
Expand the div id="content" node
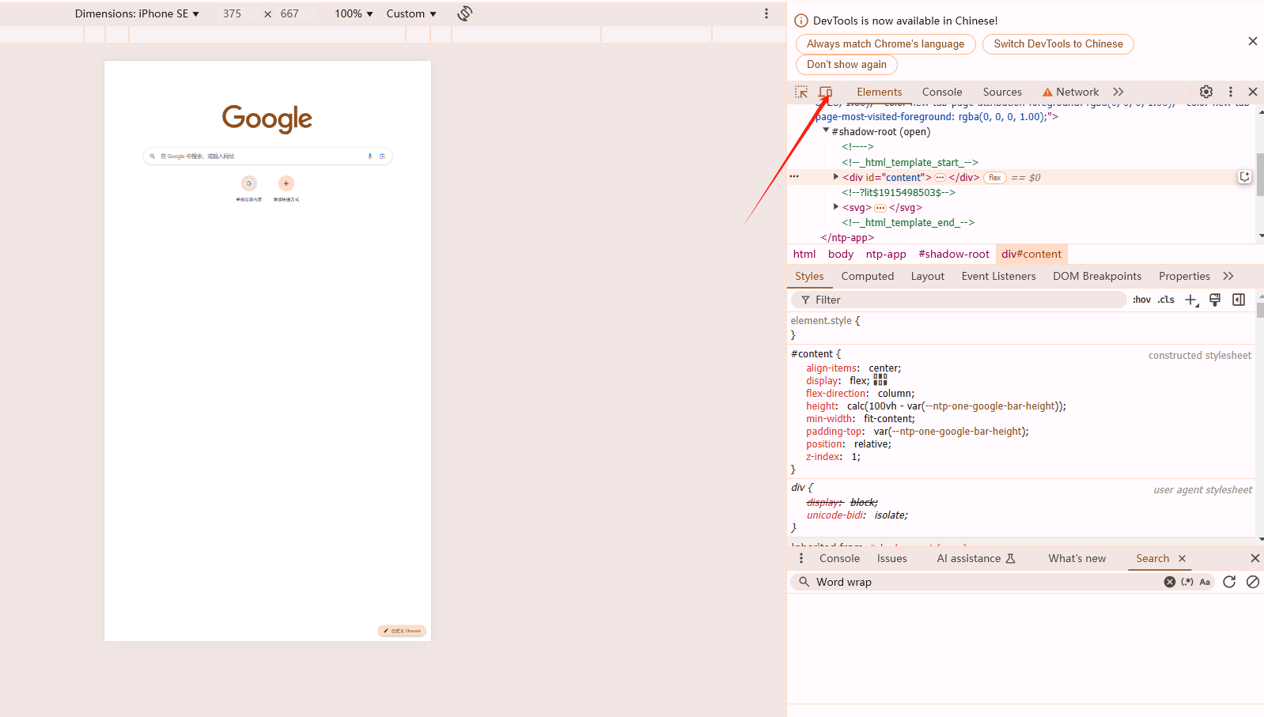[x=836, y=177]
